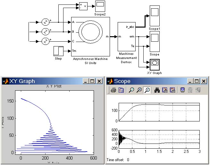Click the XY Graph block label text
The width and height of the screenshot is (210, 165).
tap(155, 73)
